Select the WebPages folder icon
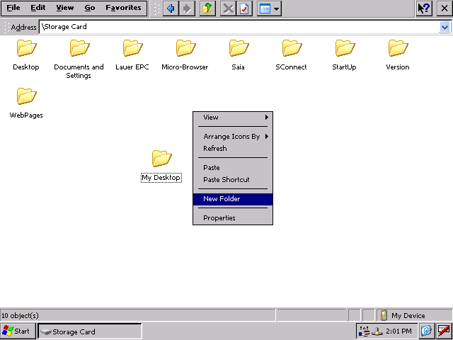Viewport: 453px width, 340px height. point(26,96)
